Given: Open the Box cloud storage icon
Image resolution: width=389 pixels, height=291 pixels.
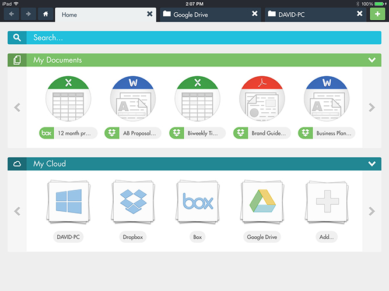Looking at the screenshot, I should tap(198, 201).
